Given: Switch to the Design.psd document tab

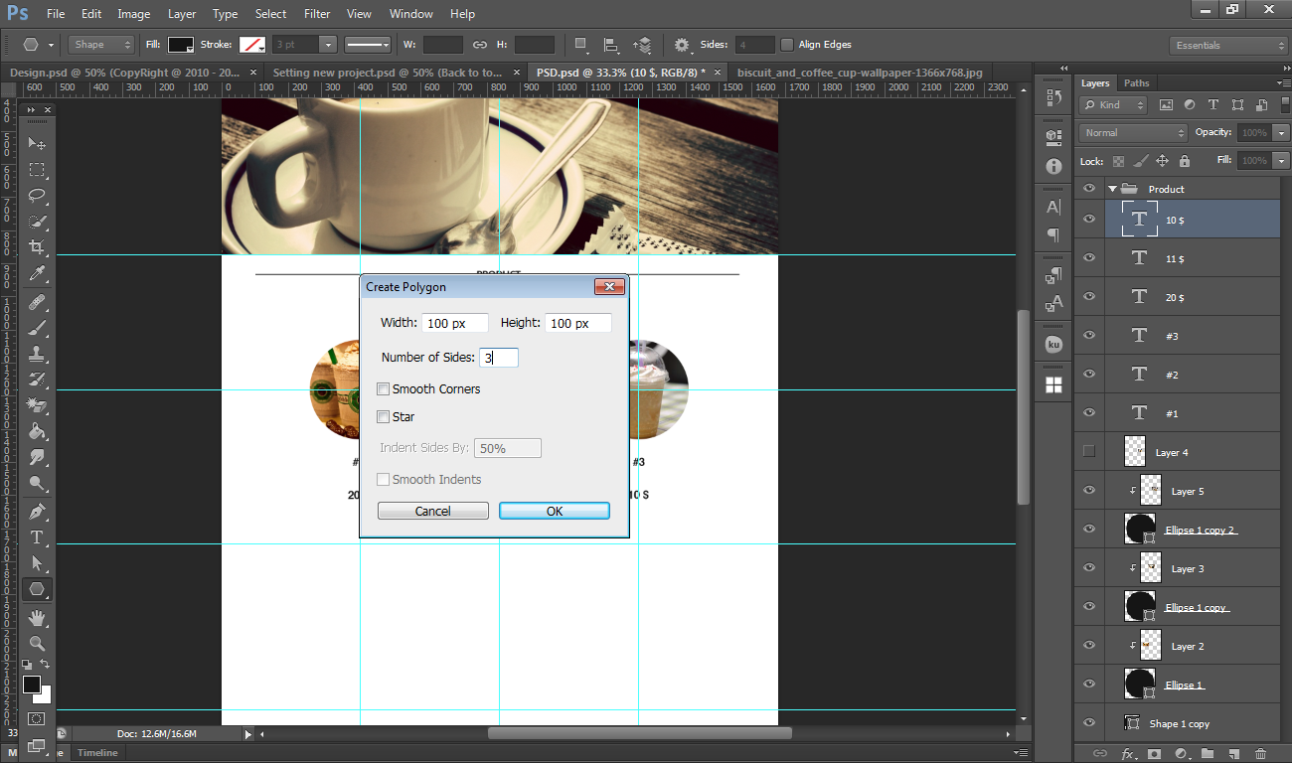Looking at the screenshot, I should 124,73.
